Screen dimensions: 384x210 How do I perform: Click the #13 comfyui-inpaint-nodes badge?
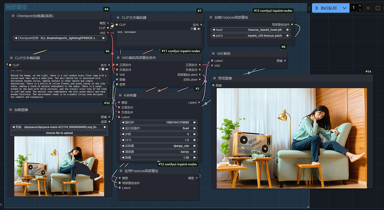coord(273,10)
